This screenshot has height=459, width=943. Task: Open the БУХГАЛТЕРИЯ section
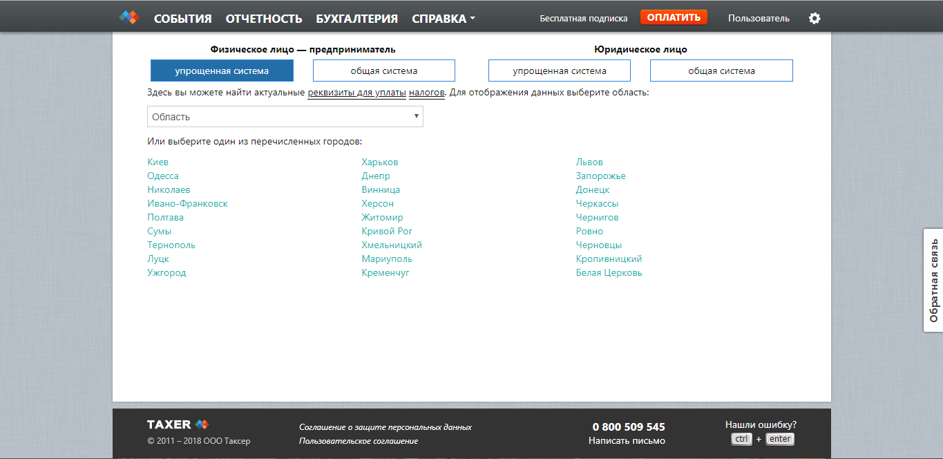pyautogui.click(x=357, y=19)
